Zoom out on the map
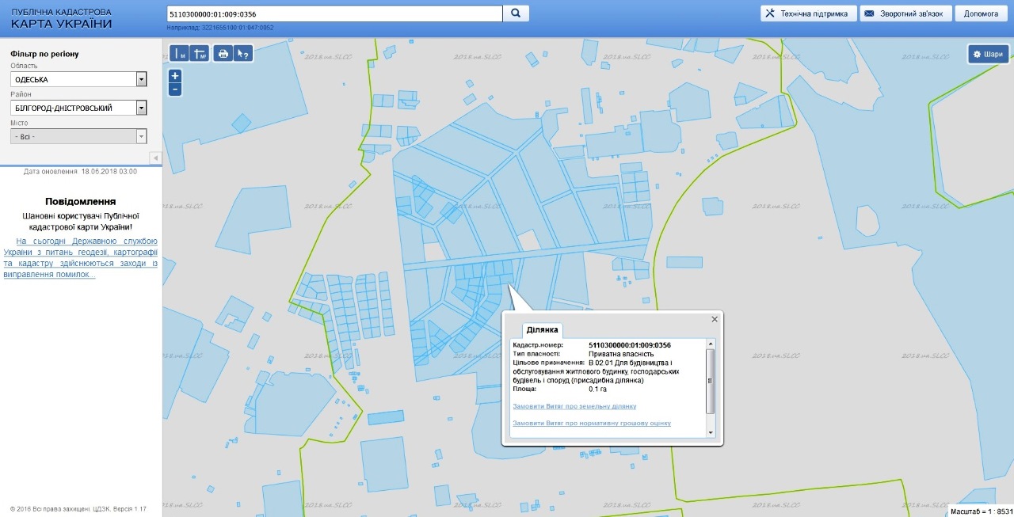 click(x=175, y=89)
